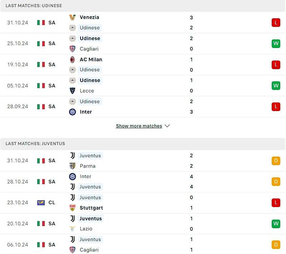
Task: Click the Stuttgart team logo
Action: coord(72,208)
